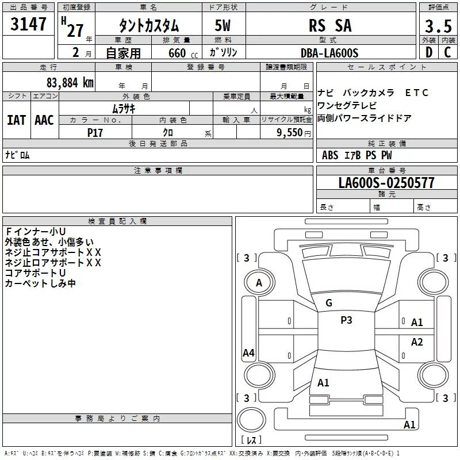Select the interior color クロ
The image size is (460, 460).
168,133
